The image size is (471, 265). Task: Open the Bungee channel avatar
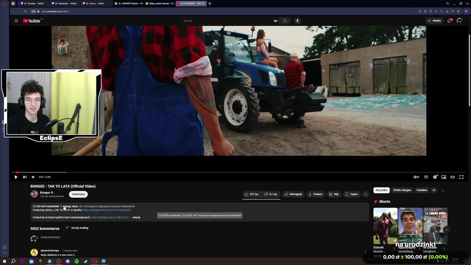(34, 194)
